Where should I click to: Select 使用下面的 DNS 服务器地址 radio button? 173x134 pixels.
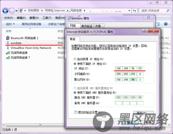pyautogui.click(x=75, y=93)
